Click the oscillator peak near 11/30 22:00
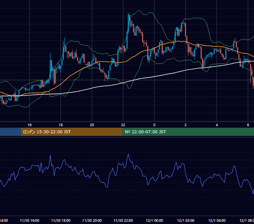The image size is (254, 224). [128, 154]
